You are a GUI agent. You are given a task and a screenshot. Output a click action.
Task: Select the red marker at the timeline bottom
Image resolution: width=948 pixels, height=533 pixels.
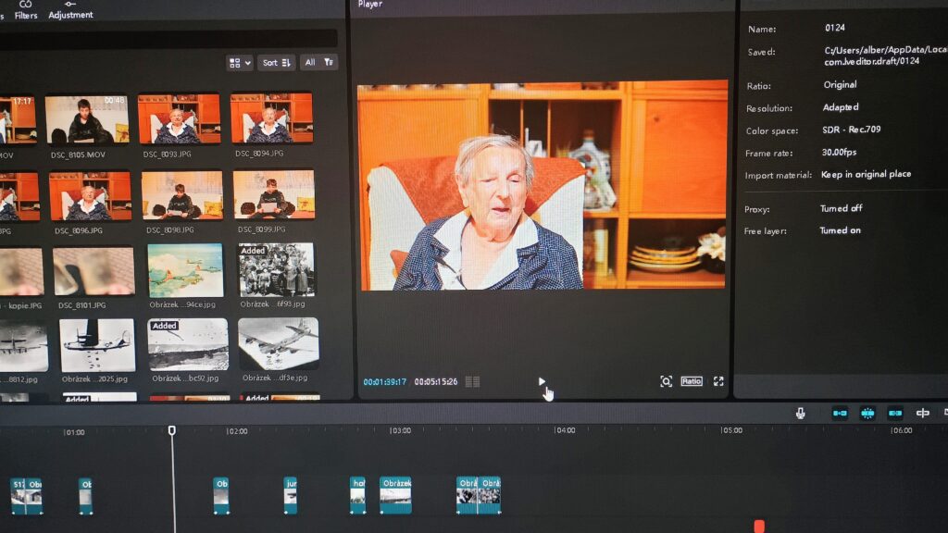pos(759,526)
